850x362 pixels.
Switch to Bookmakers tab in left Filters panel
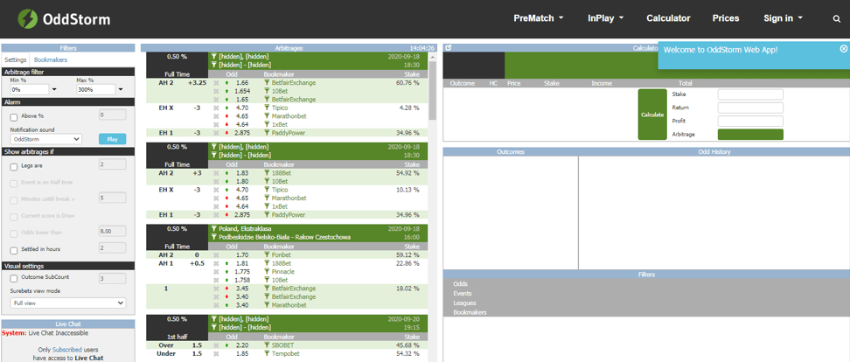click(x=51, y=60)
